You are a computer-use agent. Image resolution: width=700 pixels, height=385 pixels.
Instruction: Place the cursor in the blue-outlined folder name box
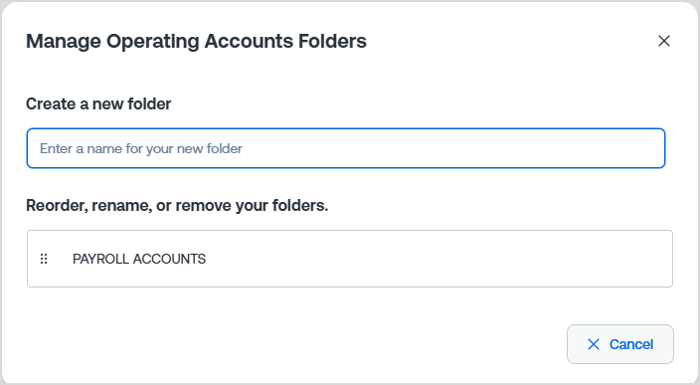click(x=346, y=148)
